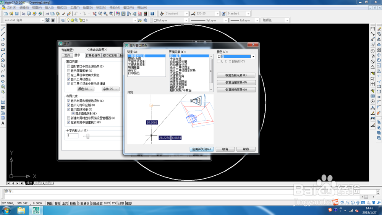Click the Undo arrow icon
382x215 pixels.
pos(76,14)
